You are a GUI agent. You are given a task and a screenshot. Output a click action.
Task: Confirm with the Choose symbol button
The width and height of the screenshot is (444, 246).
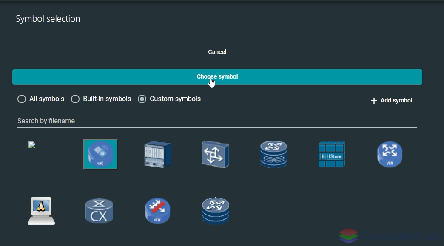[217, 77]
